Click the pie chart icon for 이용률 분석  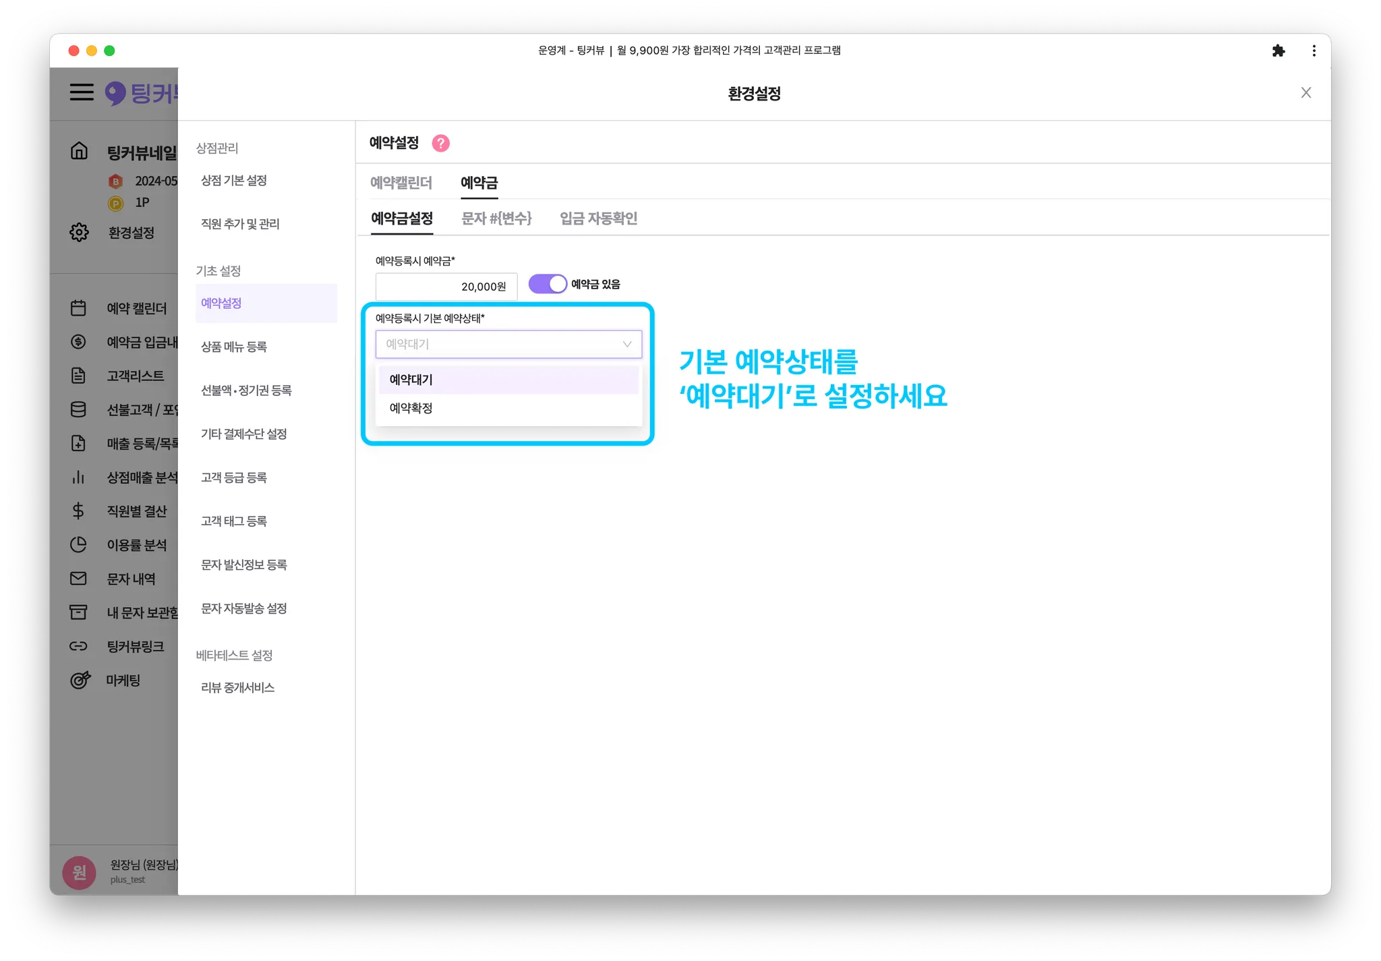[78, 545]
